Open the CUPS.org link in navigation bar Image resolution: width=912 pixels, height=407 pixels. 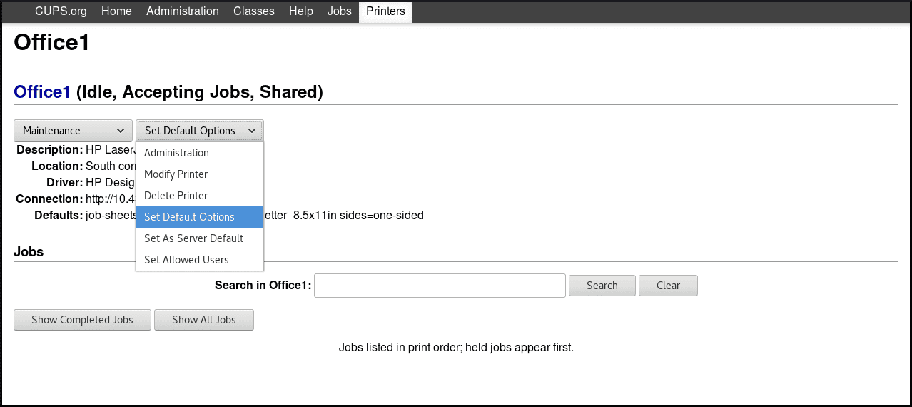click(x=61, y=11)
